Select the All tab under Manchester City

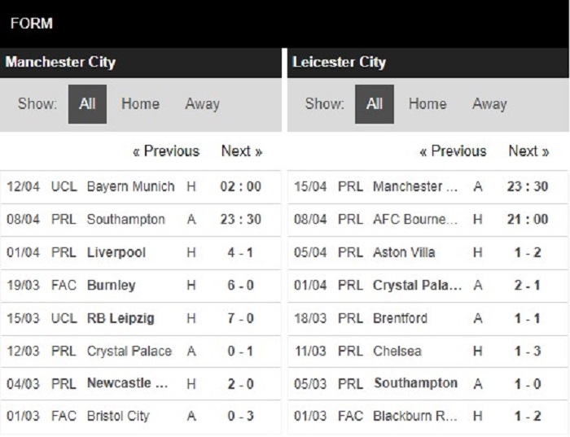[87, 104]
